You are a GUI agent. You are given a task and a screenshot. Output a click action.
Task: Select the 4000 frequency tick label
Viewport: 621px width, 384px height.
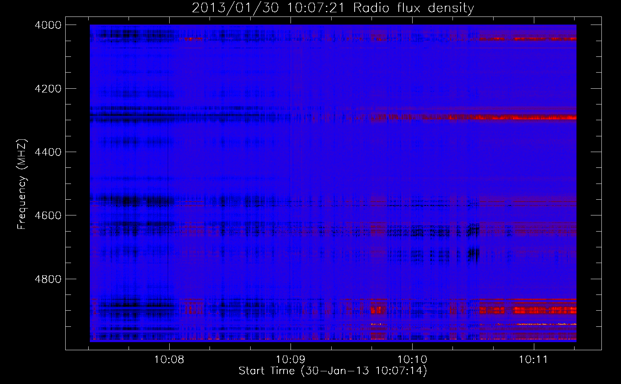click(48, 25)
